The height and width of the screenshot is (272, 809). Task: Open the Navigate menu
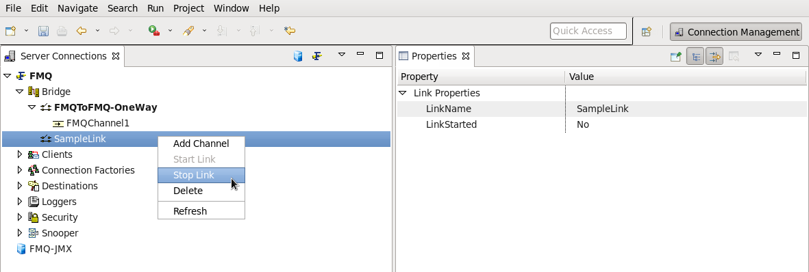coord(77,8)
